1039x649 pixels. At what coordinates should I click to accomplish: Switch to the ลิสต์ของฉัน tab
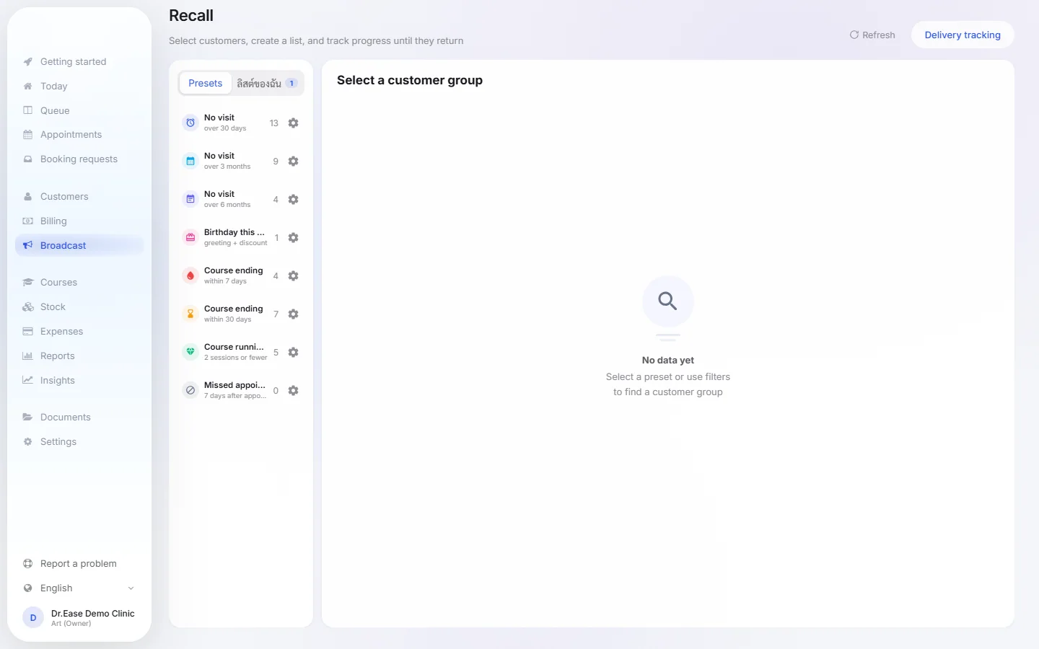[x=267, y=84]
